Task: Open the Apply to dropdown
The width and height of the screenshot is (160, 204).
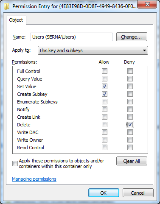Action: (93, 50)
